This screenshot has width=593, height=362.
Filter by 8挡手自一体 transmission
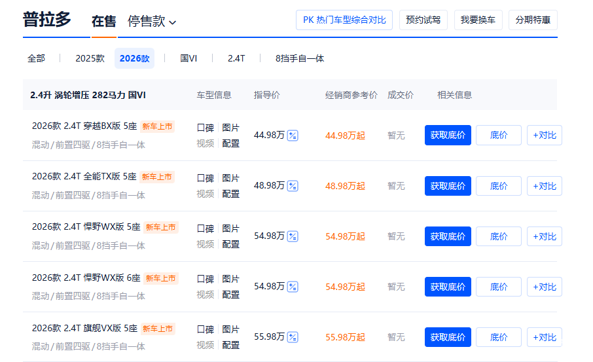[300, 58]
